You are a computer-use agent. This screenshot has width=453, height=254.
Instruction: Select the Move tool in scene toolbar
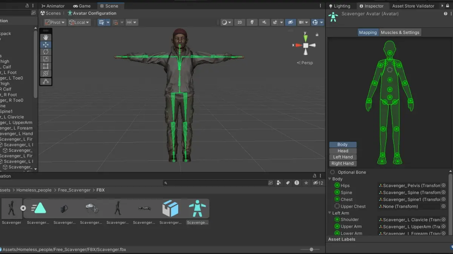pyautogui.click(x=46, y=44)
